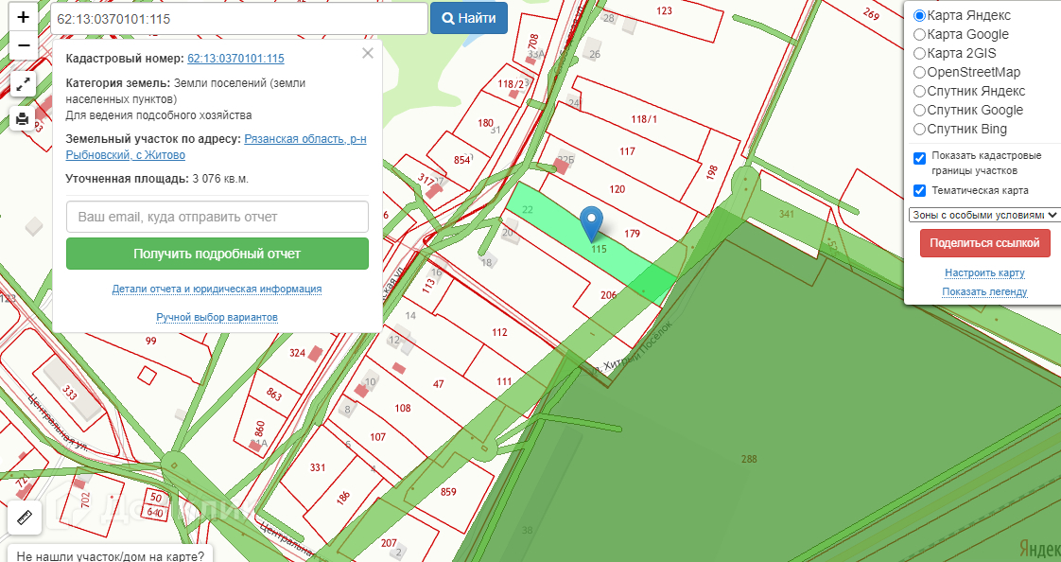Viewport: 1061px width, 562px height.
Task: Open Показать легенду link
Action: coord(984,291)
